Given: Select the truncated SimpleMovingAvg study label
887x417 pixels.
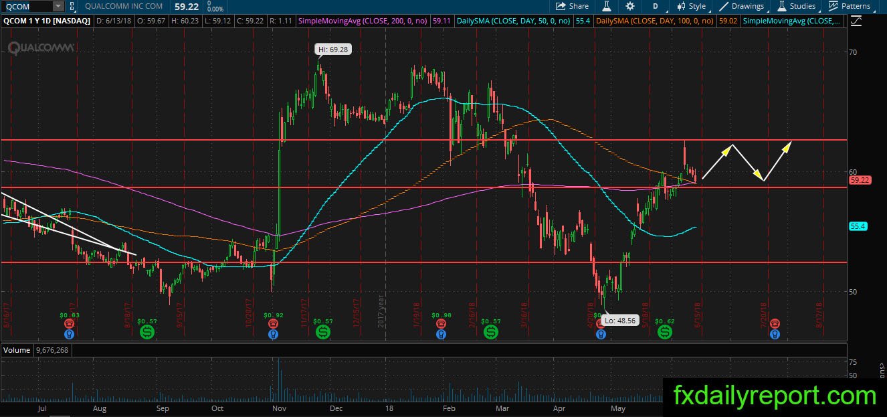Looking at the screenshot, I should point(791,21).
